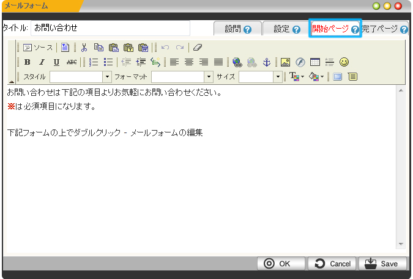The width and height of the screenshot is (413, 279).
Task: Insert a numbered list
Action: click(94, 62)
